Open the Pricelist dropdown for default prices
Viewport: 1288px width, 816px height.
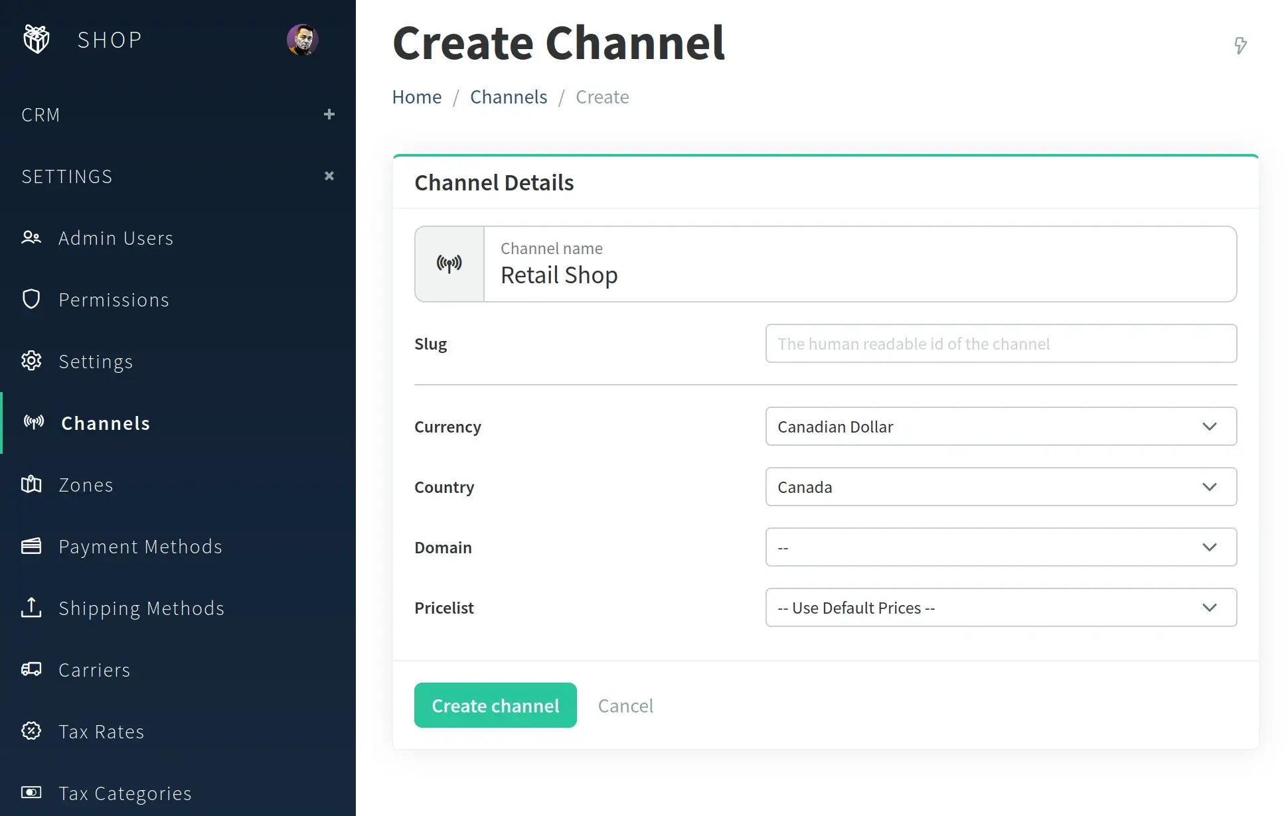[x=1000, y=607]
